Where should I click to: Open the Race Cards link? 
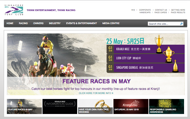tap(161, 13)
